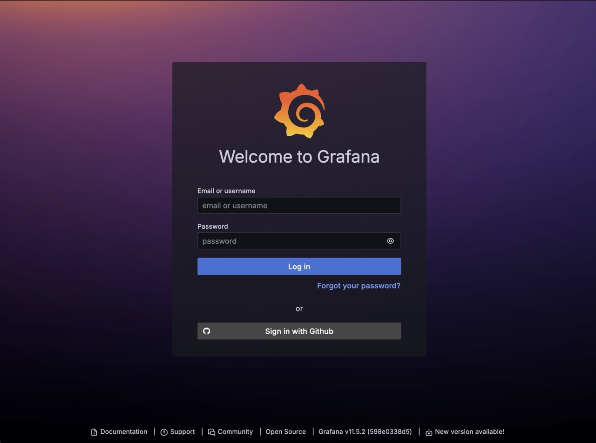The image size is (596, 443).
Task: Click Sign in with Github
Action: click(x=299, y=331)
